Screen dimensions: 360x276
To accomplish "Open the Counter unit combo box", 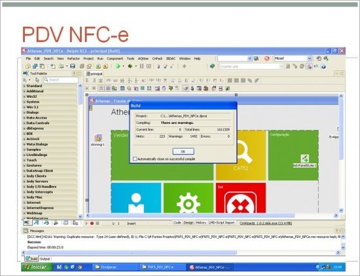I will [x=251, y=66].
